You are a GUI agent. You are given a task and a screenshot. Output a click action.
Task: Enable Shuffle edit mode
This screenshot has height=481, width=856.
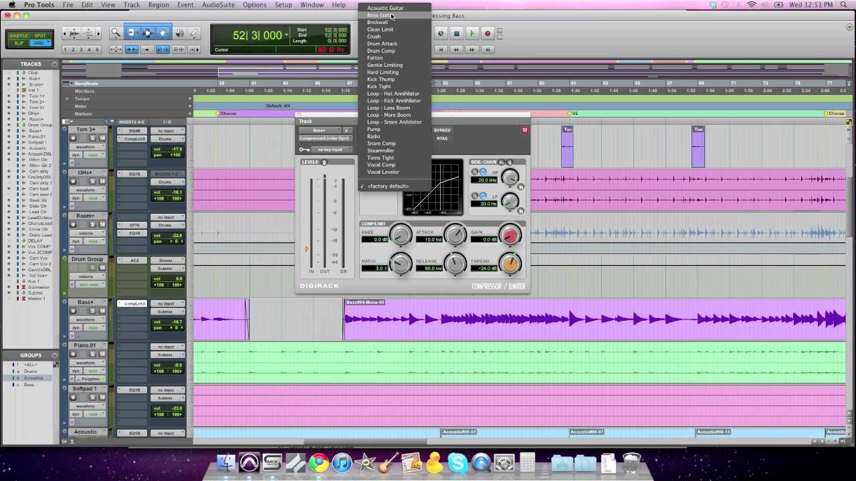18,36
